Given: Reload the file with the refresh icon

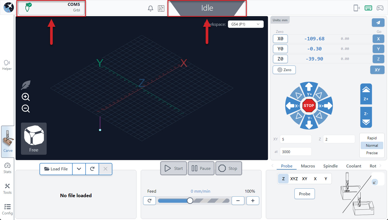Looking at the screenshot, I should tap(92, 169).
